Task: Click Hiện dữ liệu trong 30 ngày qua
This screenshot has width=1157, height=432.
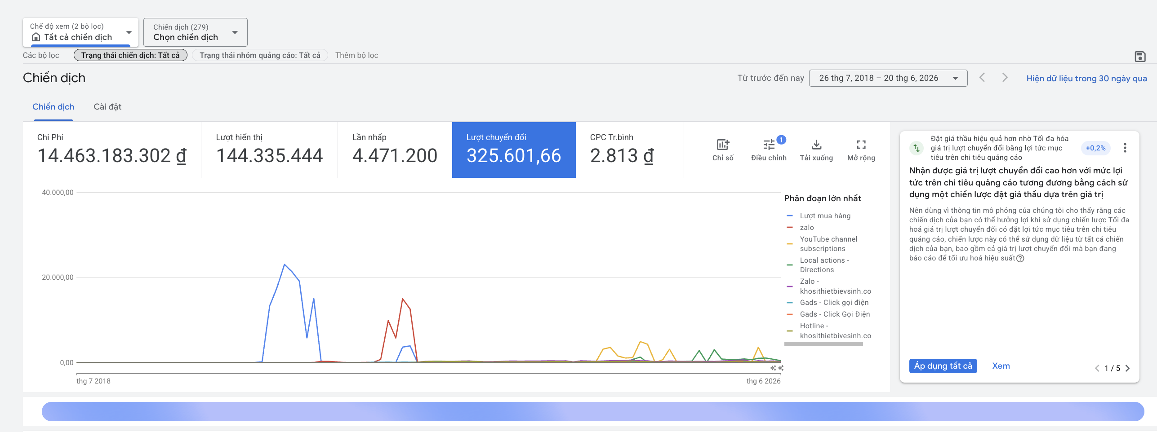Action: 1086,79
